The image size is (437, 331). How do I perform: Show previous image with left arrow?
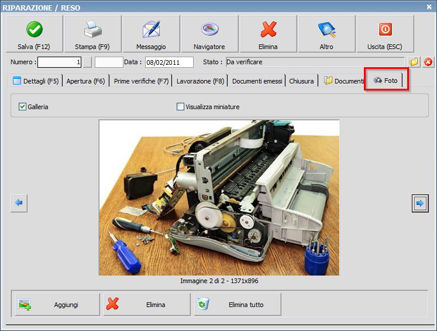pos(19,203)
